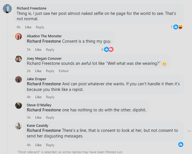
Task: Reply to Jake Draper's comment
Action: (x=50, y=97)
